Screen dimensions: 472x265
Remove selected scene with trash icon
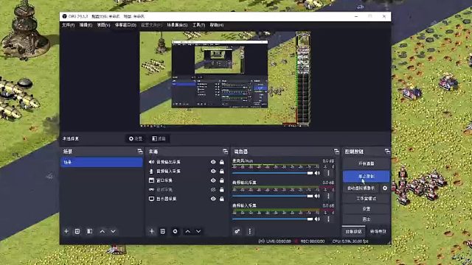[x=77, y=231]
